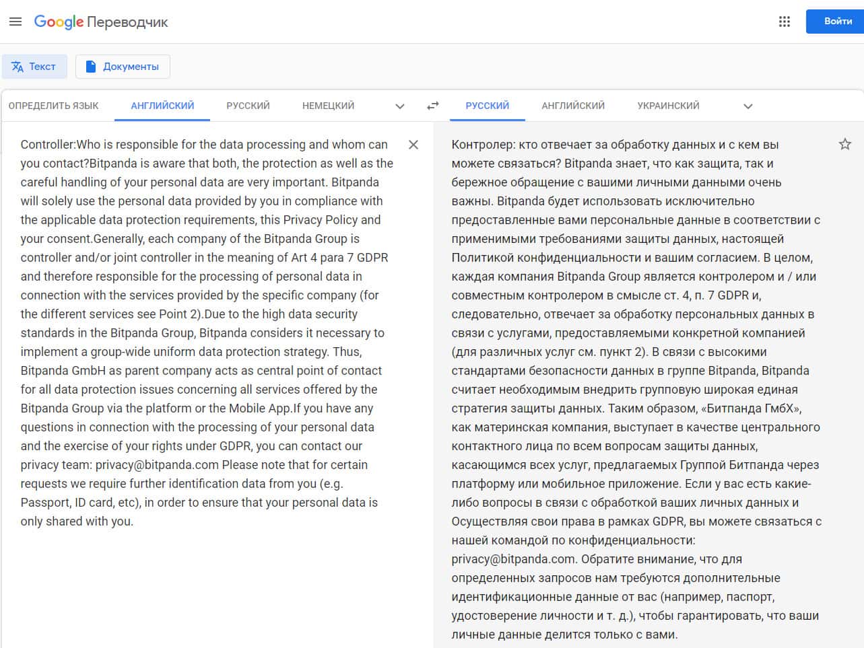
Task: Expand the target language list
Action: click(x=748, y=106)
